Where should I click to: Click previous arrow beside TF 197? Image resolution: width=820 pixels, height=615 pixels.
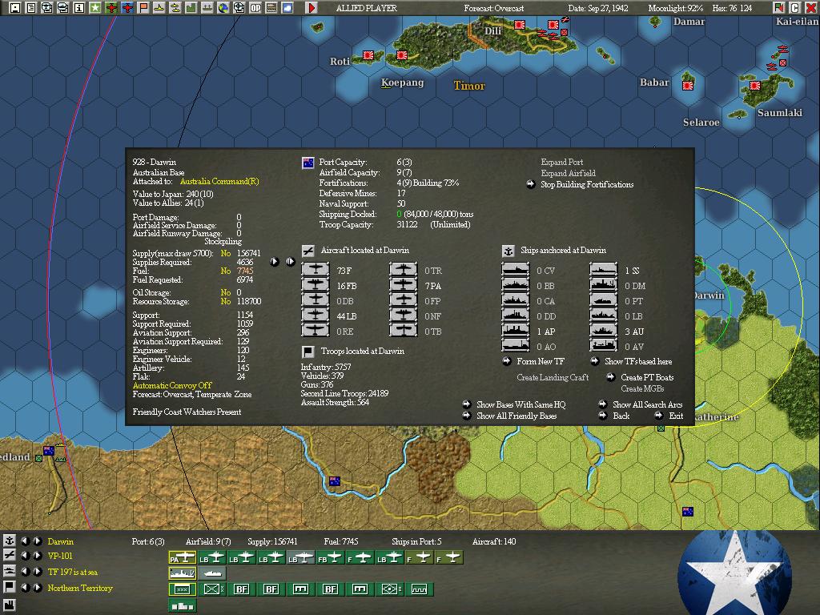tap(25, 572)
